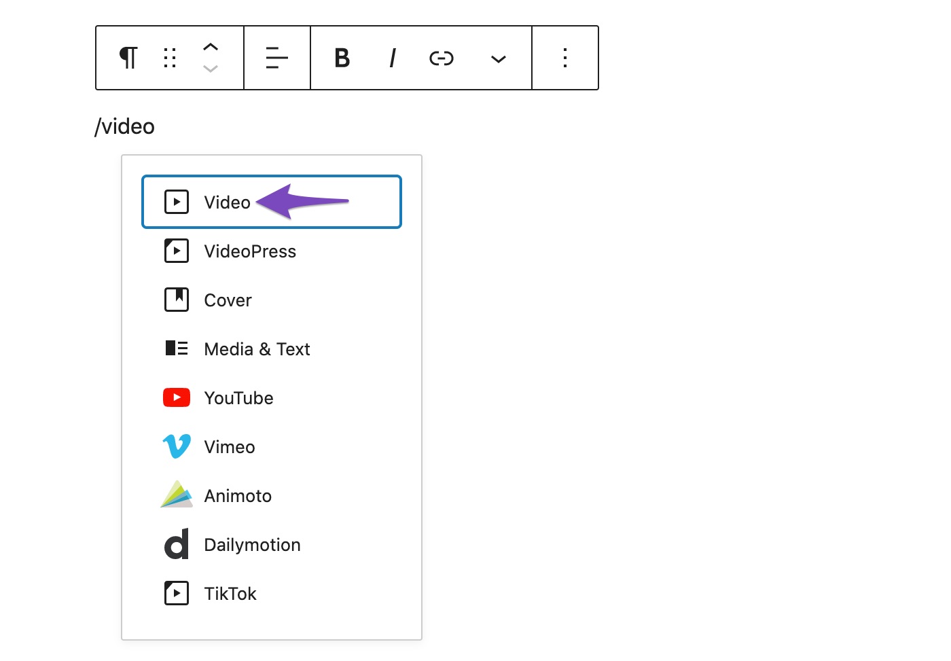Select the VideoPress block option
This screenshot has width=951, height=661.
[x=272, y=251]
